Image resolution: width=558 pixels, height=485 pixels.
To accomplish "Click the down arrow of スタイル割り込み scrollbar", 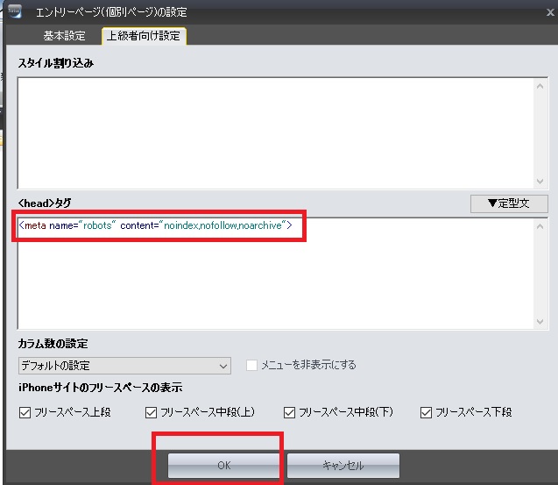I will [541, 180].
